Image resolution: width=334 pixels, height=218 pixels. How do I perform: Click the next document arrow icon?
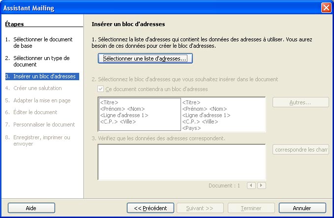[261, 186]
